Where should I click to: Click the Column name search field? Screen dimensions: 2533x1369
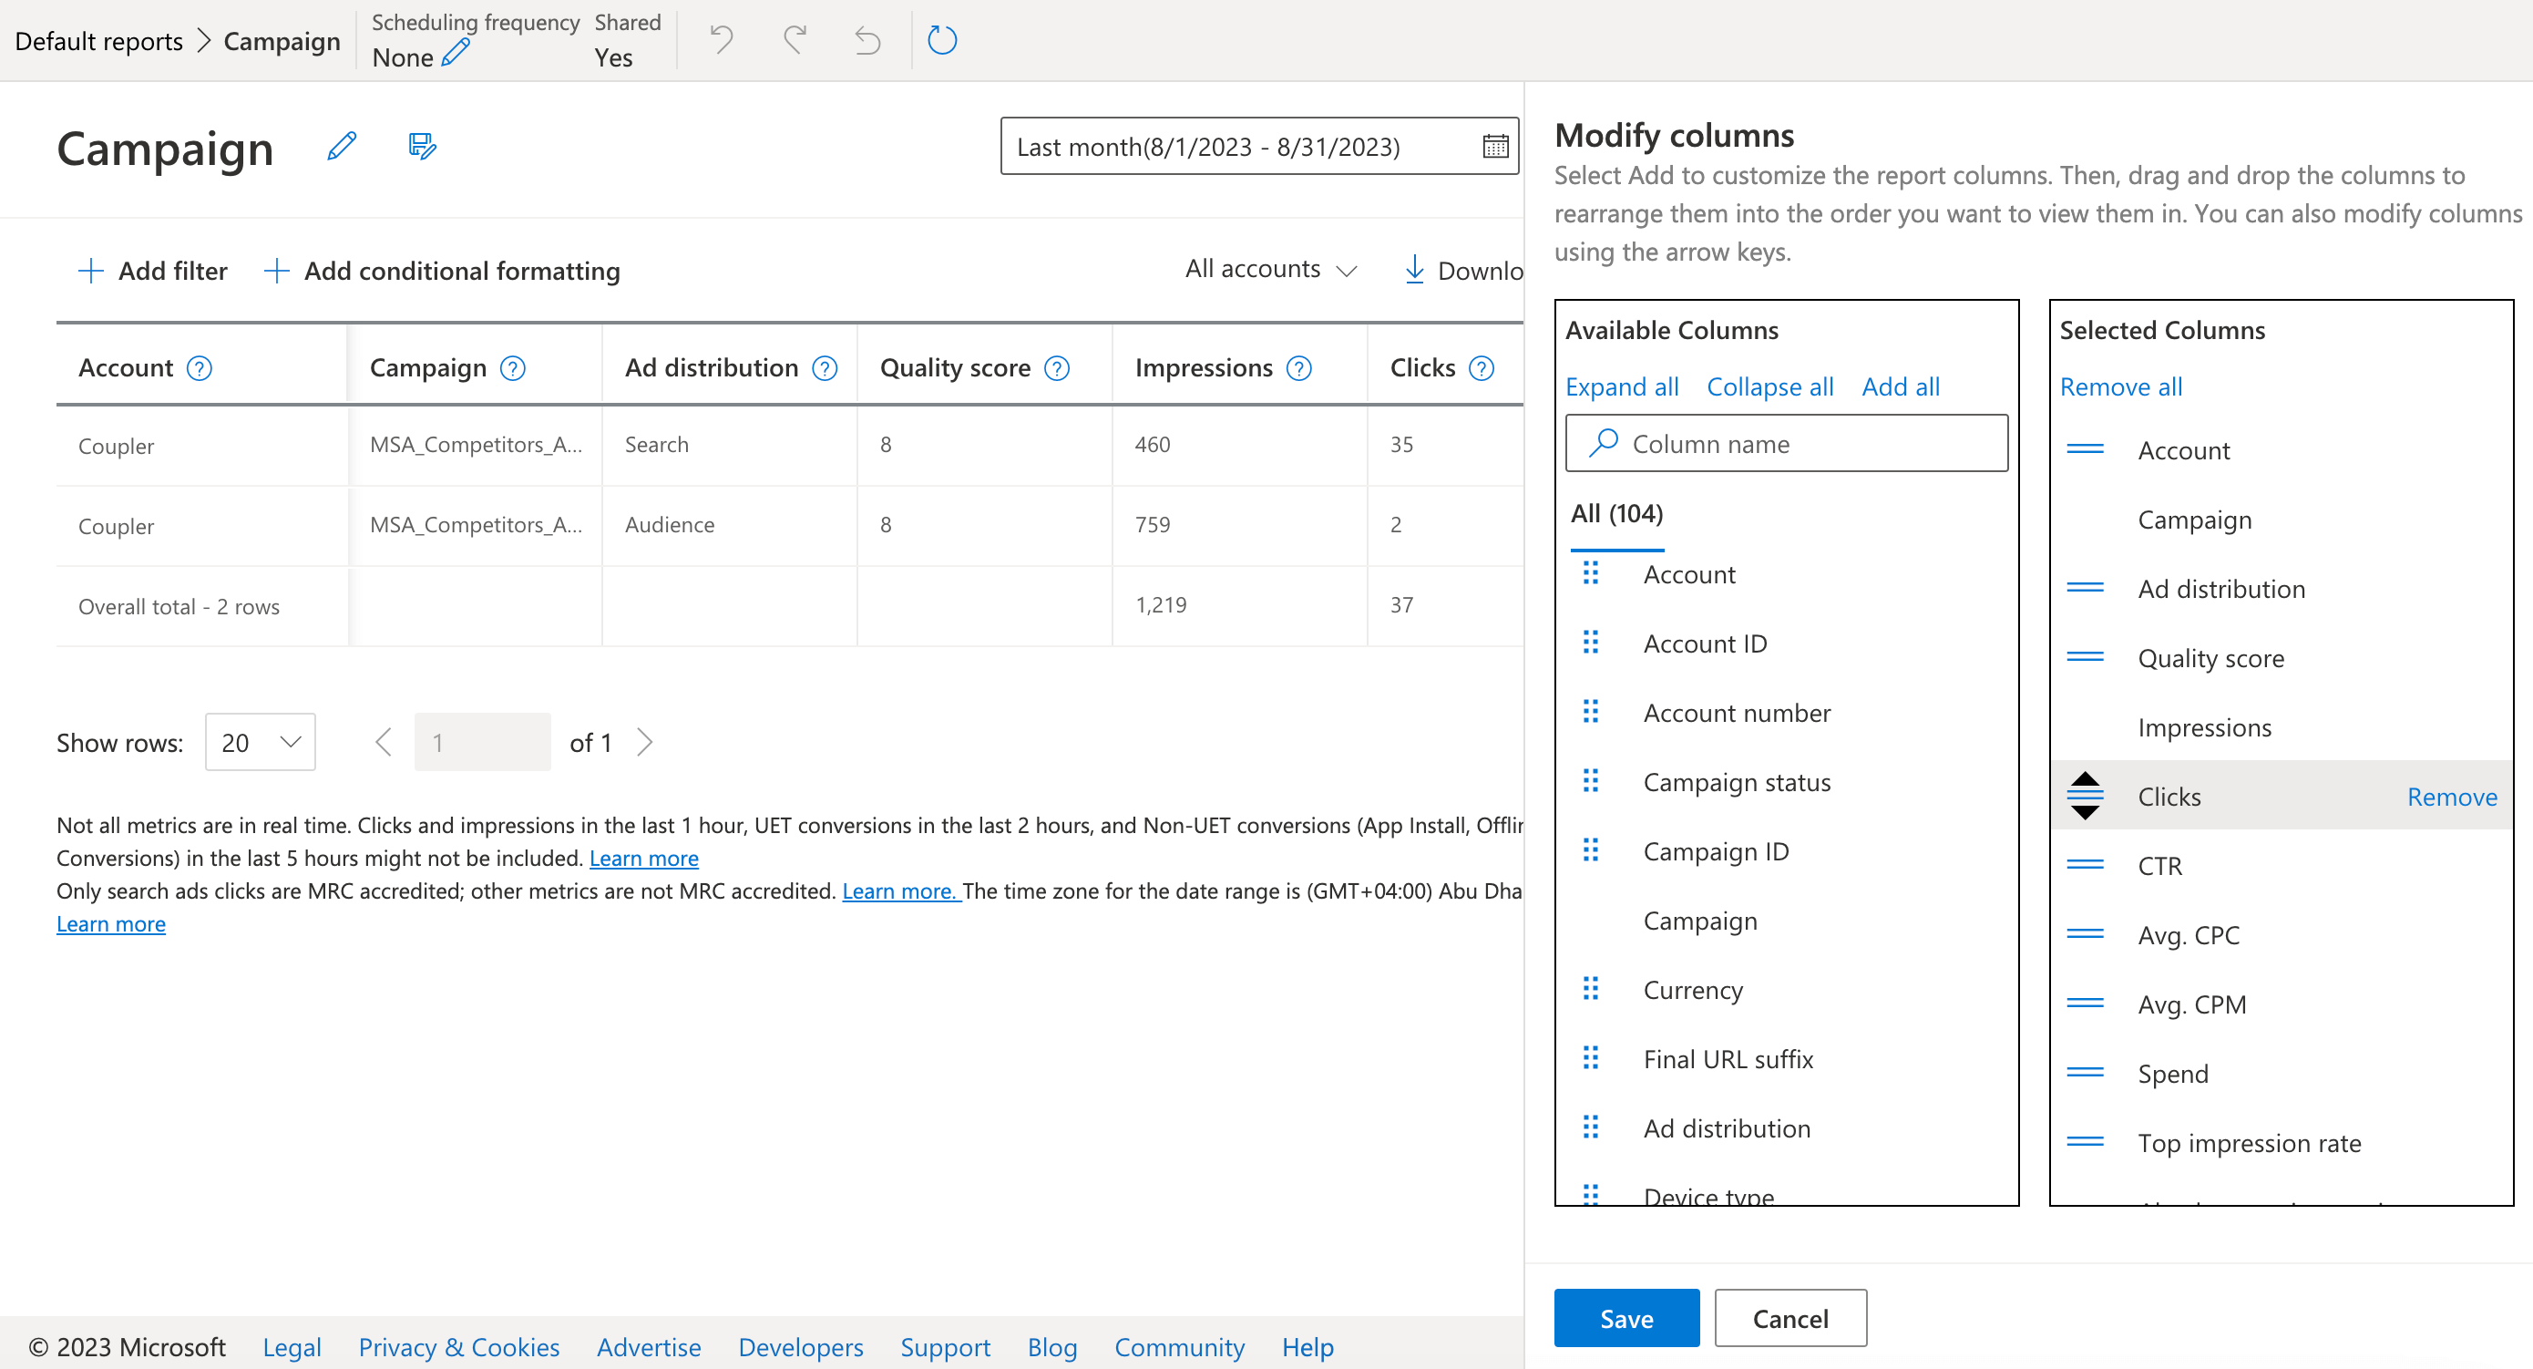(x=1787, y=444)
